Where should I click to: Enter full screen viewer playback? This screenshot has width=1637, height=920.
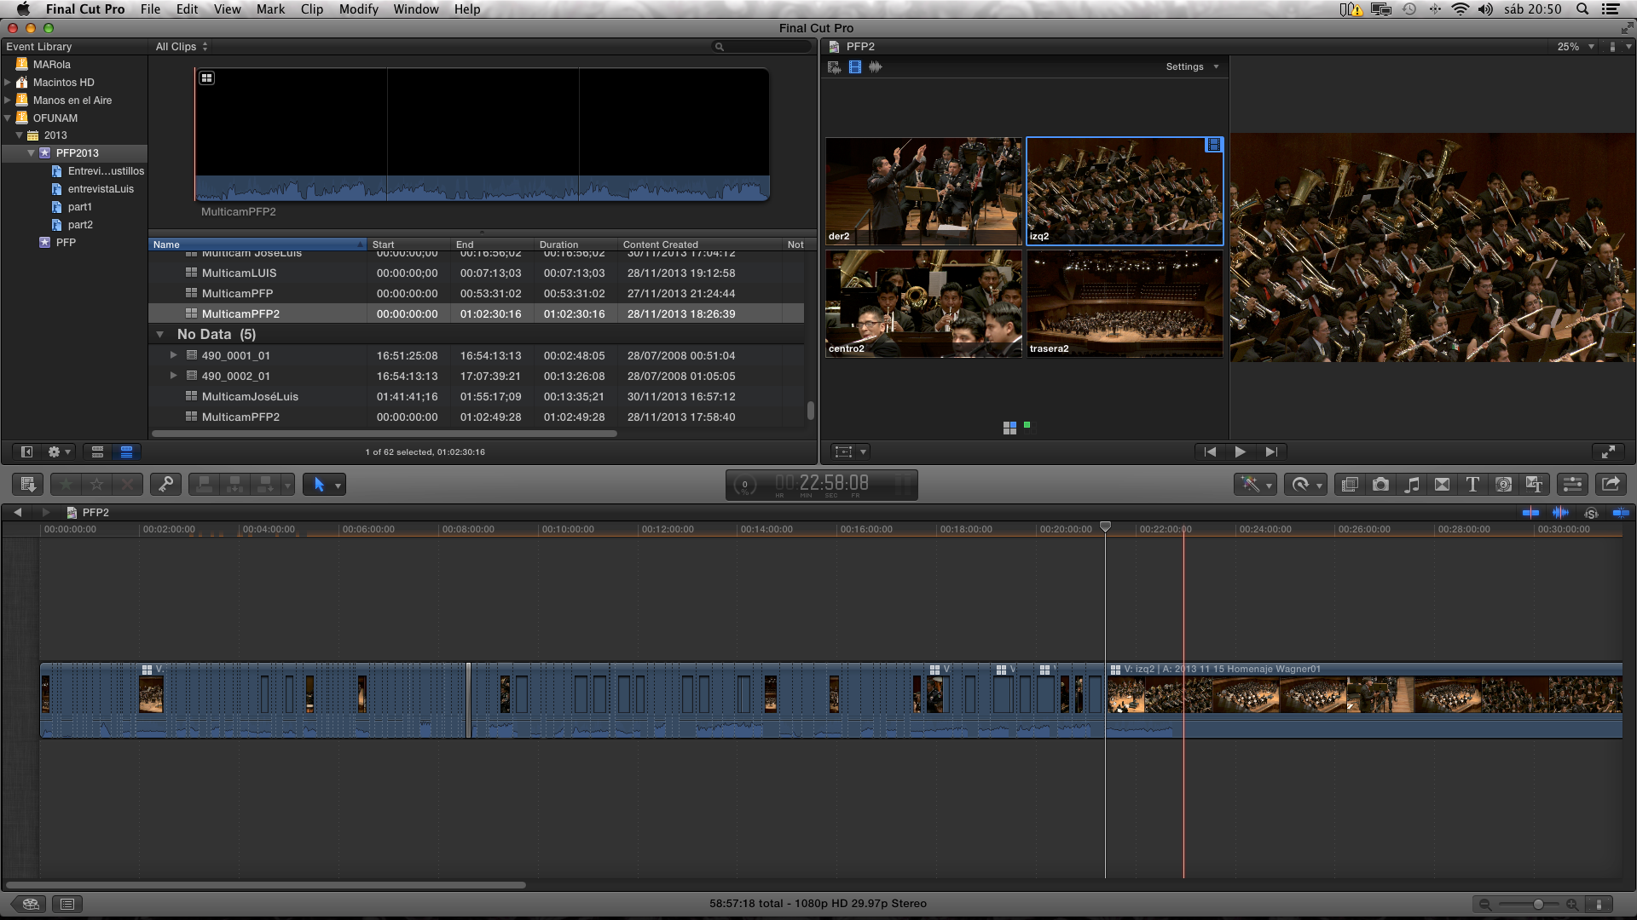pyautogui.click(x=1608, y=451)
